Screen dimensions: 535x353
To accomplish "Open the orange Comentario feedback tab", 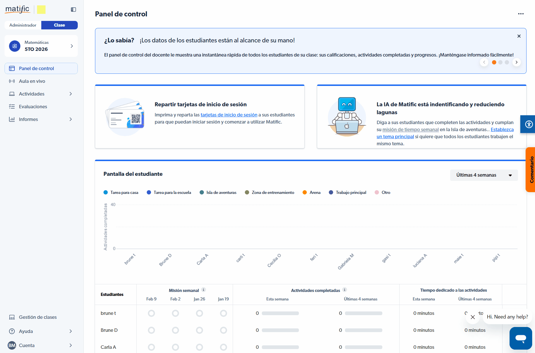I will coord(531,170).
